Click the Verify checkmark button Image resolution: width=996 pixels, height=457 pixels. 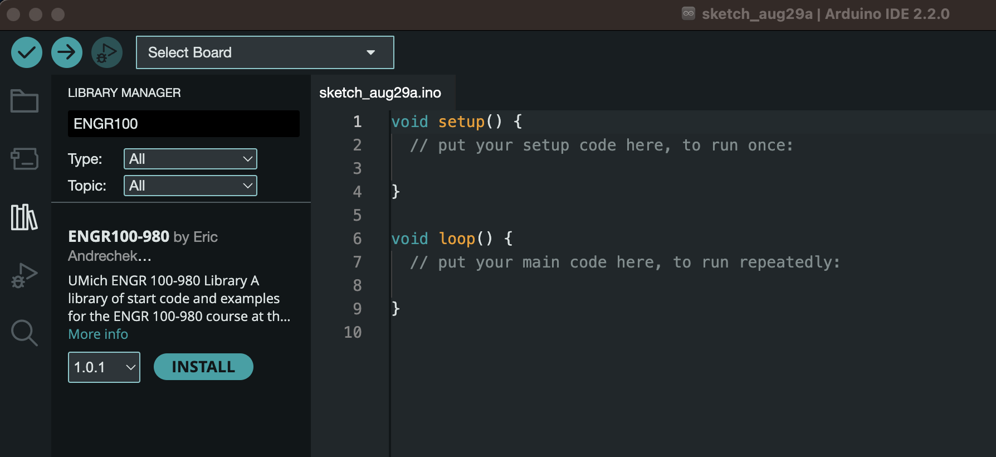pos(27,52)
